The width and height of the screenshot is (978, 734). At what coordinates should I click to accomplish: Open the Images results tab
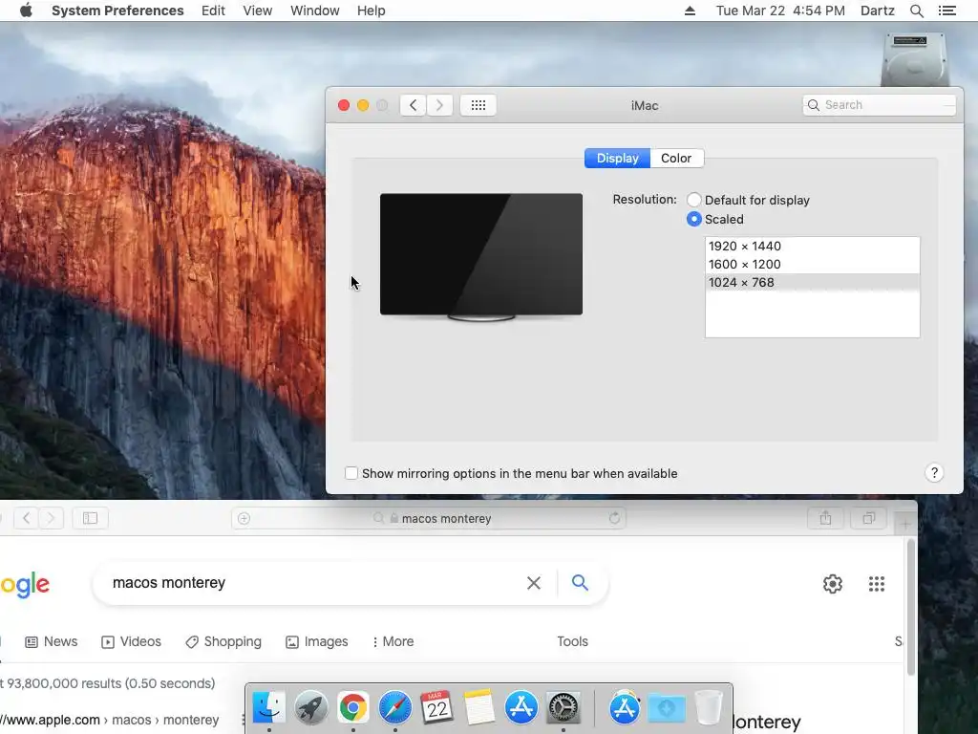(317, 641)
